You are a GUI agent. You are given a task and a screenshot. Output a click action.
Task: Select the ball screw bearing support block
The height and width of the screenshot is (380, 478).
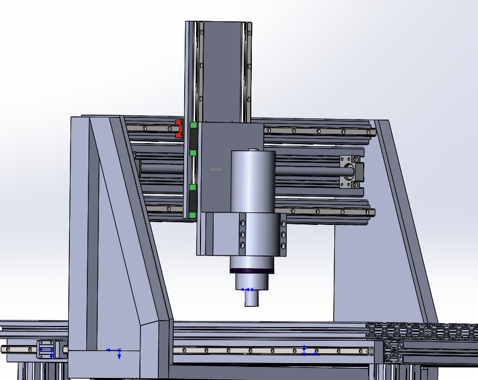pyautogui.click(x=352, y=171)
